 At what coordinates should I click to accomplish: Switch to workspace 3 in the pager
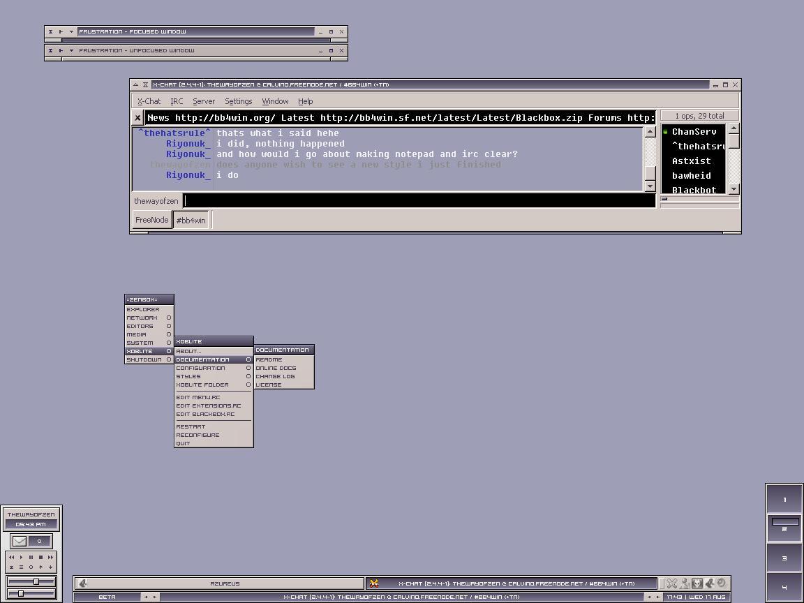point(784,558)
